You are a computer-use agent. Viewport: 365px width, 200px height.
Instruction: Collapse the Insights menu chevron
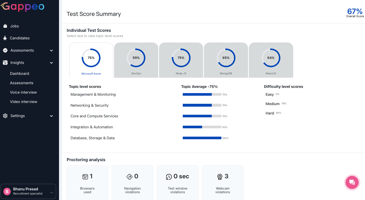(51, 63)
